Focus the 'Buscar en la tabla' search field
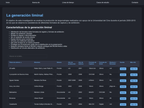Viewport: 144px width, 108px height. [x=28, y=56]
